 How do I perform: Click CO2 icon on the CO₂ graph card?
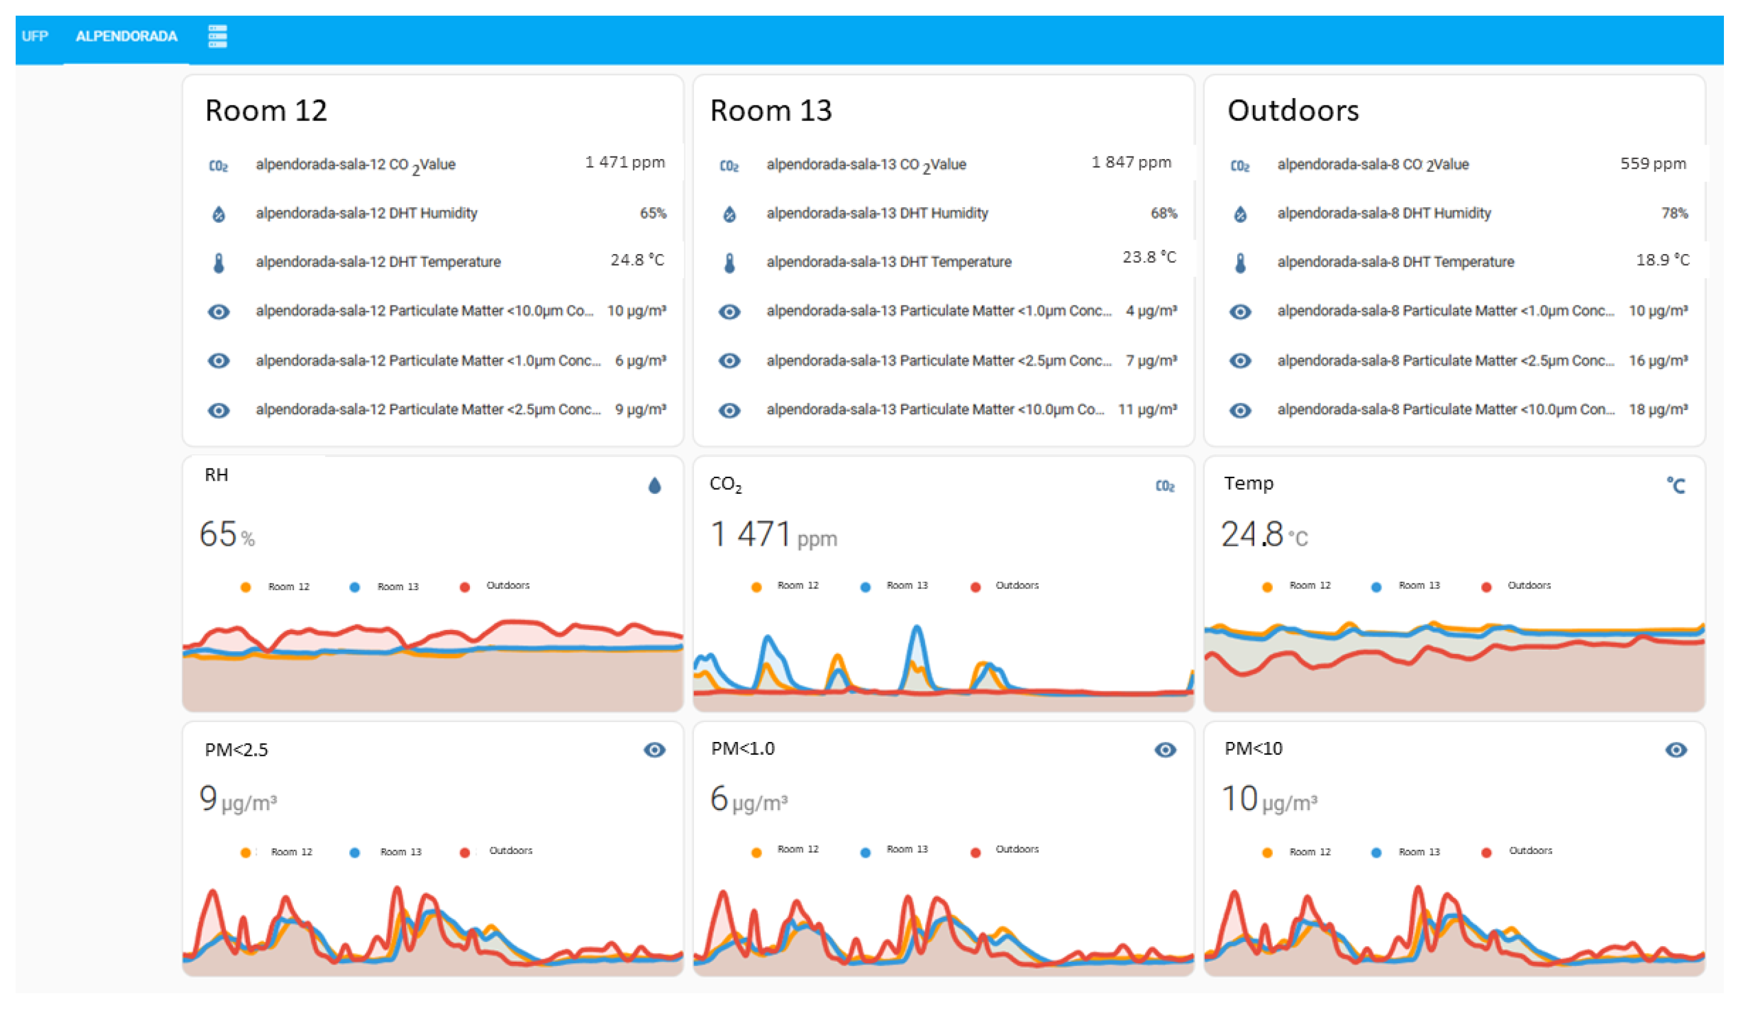1165,486
